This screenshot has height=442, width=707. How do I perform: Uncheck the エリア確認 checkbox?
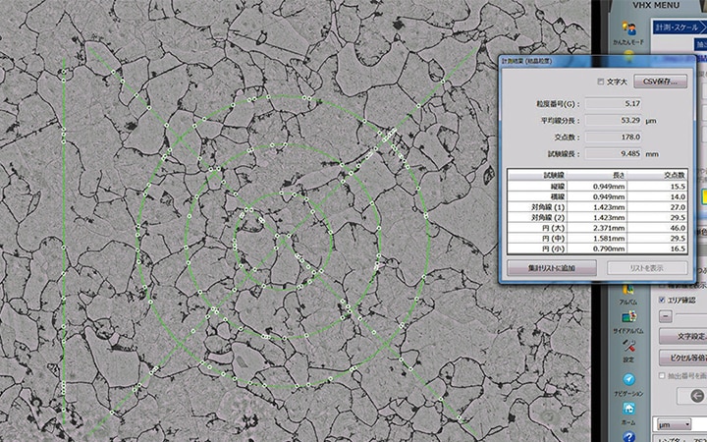(x=660, y=299)
